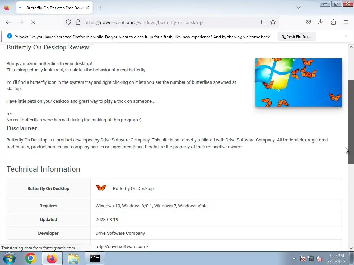
Task: Click the scroll down arrow
Action: [x=351, y=248]
